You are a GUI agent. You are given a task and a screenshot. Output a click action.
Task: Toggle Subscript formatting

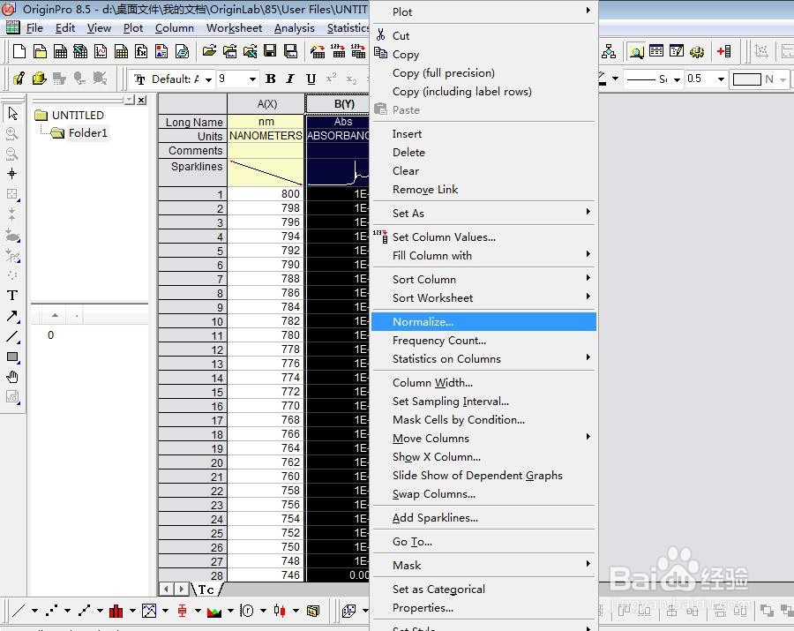351,79
